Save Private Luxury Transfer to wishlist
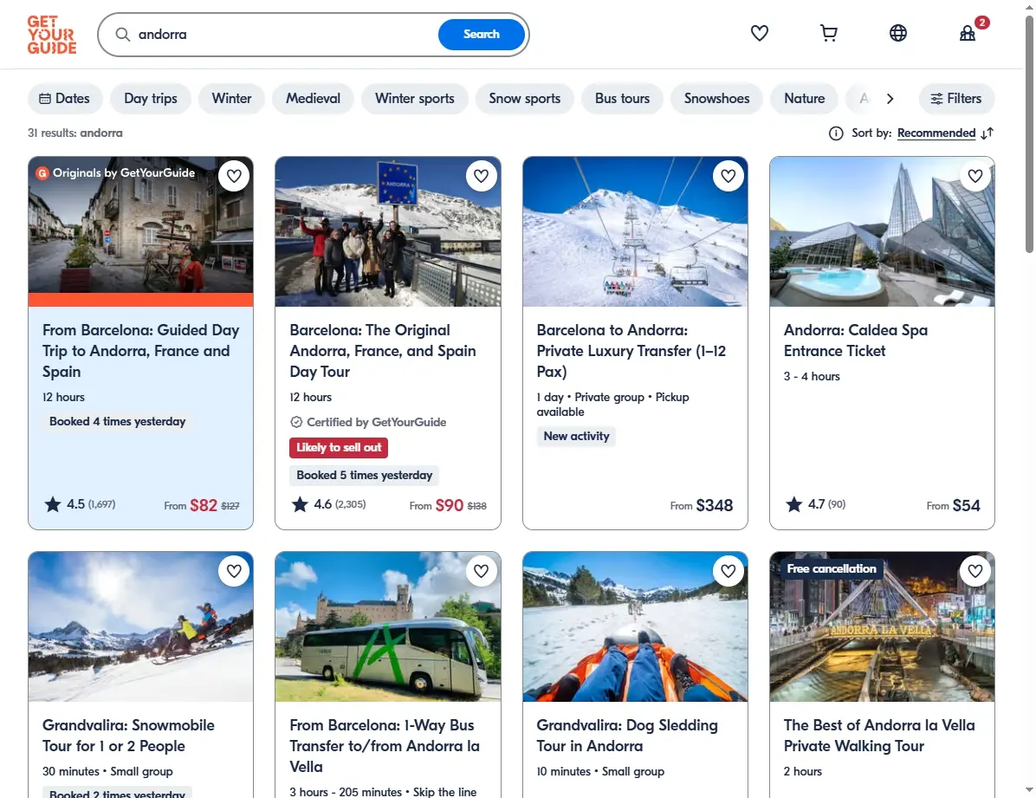 (x=728, y=176)
